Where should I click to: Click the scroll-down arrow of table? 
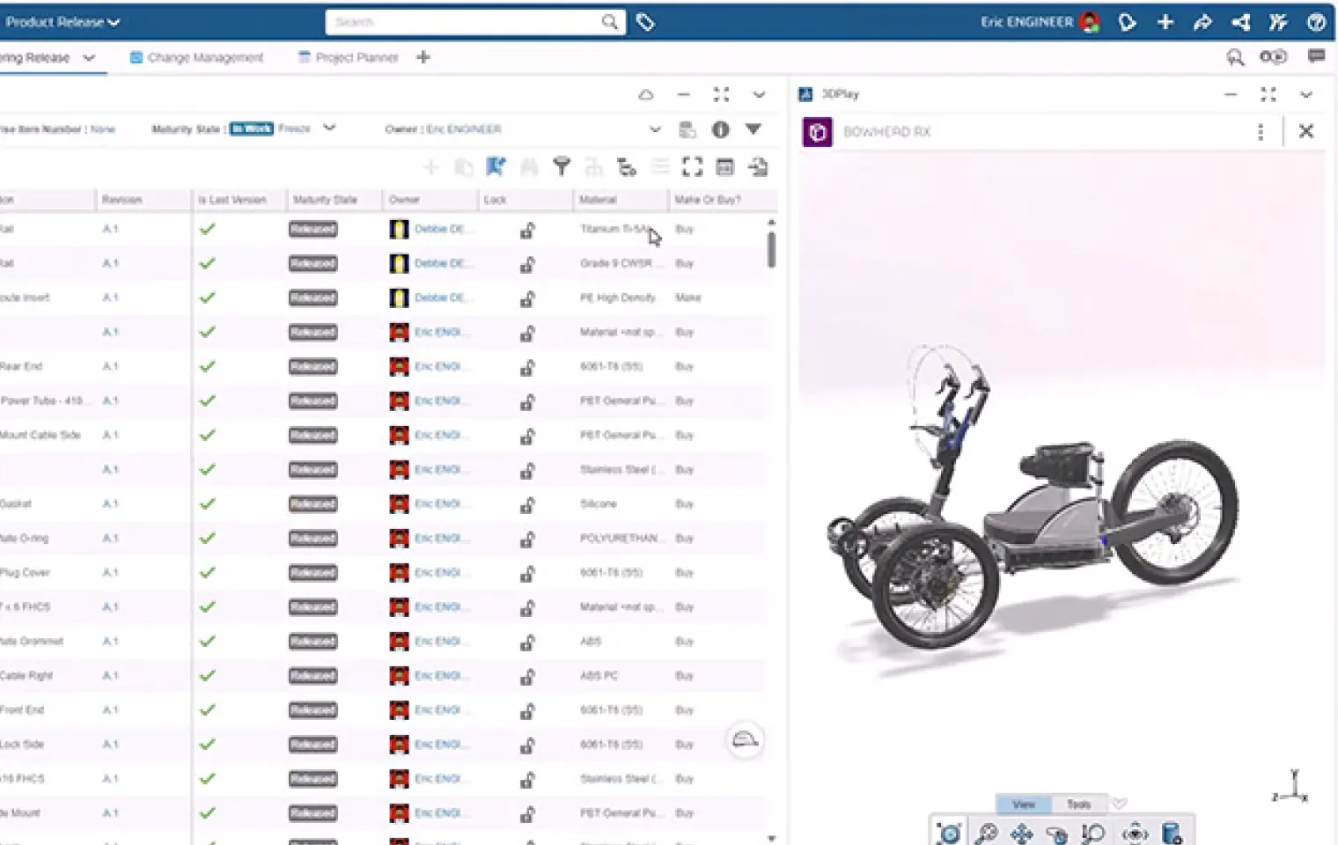tap(772, 838)
